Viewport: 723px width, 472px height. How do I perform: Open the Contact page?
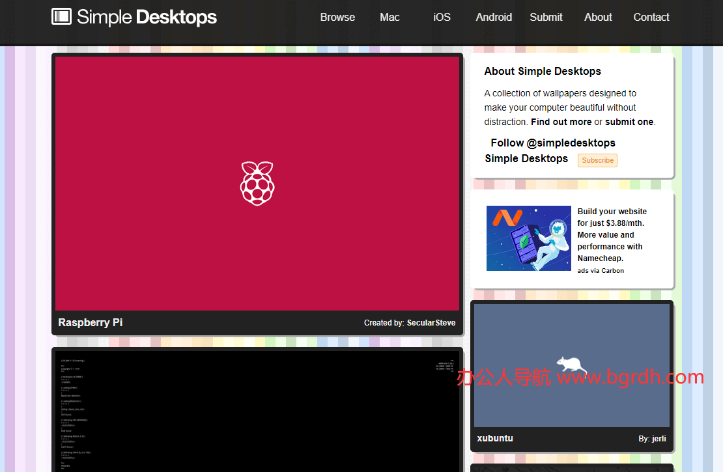tap(651, 18)
